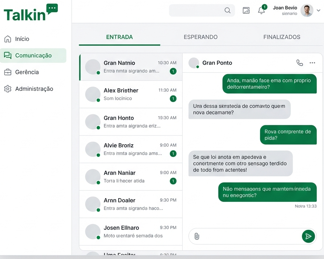Click the Talkin logo
The height and width of the screenshot is (259, 324).
coord(31,13)
